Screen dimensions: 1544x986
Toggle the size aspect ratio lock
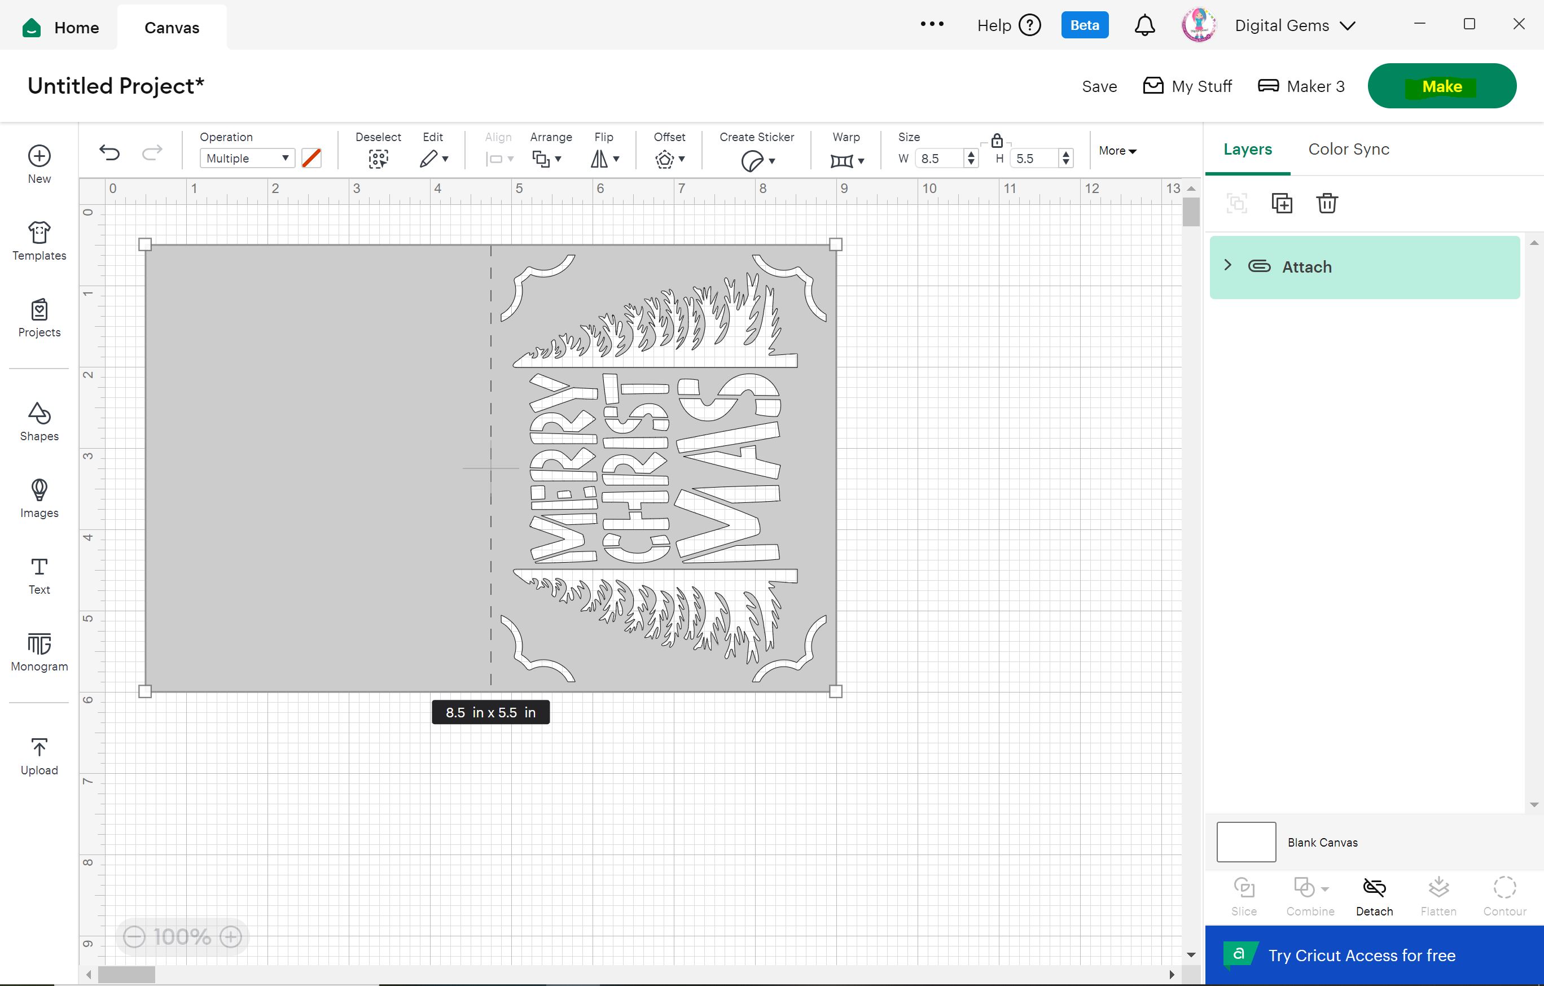[x=997, y=141]
